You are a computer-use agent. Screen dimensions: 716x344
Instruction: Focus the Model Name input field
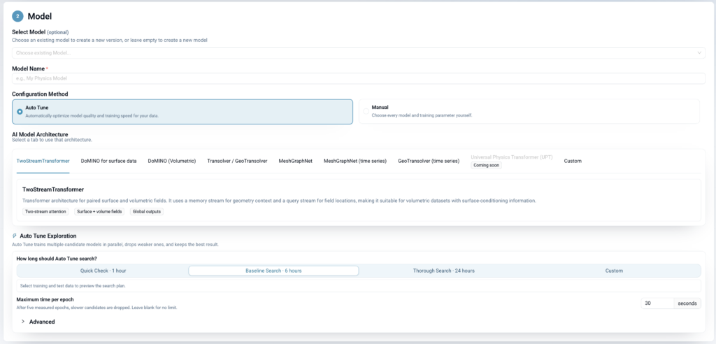[x=359, y=78]
